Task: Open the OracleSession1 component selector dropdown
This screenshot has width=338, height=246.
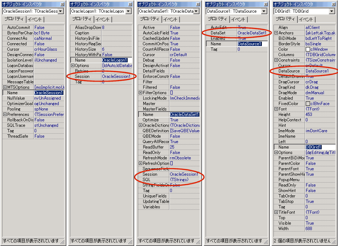Action: coord(61,11)
